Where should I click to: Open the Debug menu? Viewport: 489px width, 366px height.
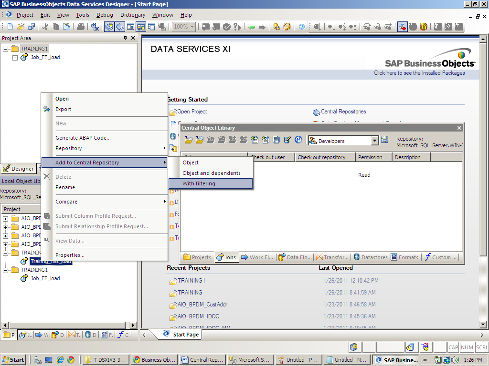tap(105, 15)
